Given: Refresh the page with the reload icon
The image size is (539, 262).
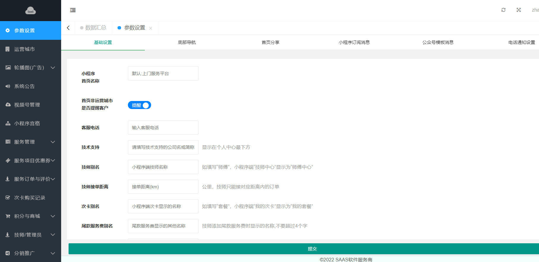Looking at the screenshot, I should 503,10.
